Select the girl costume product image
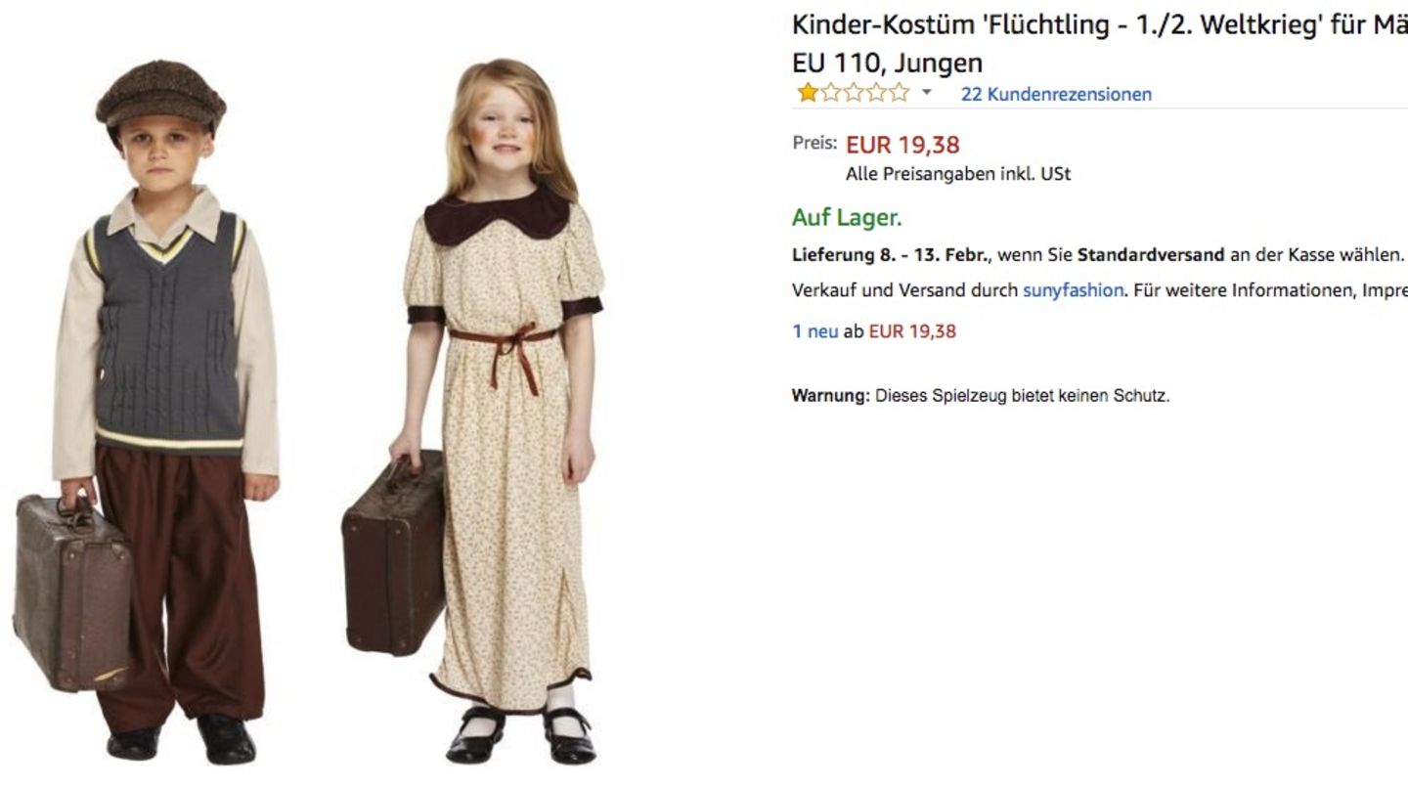The width and height of the screenshot is (1408, 788). click(473, 412)
